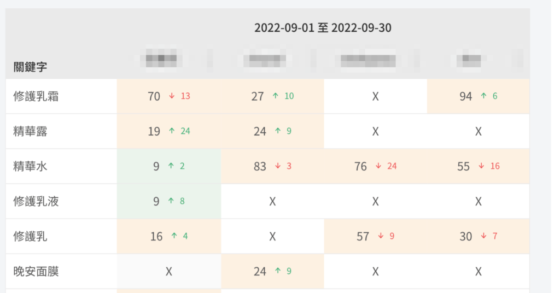The height and width of the screenshot is (293, 560).
Task: Click the green up arrow beside 19
Action: coord(172,131)
